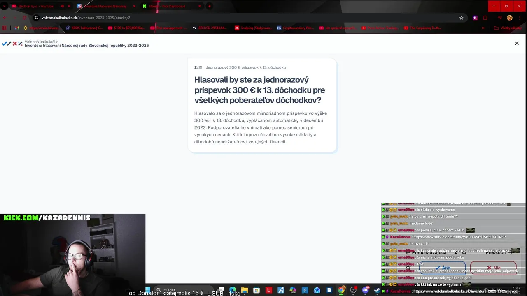
Task: Open all bookmarks folder at right
Action: pos(508,28)
